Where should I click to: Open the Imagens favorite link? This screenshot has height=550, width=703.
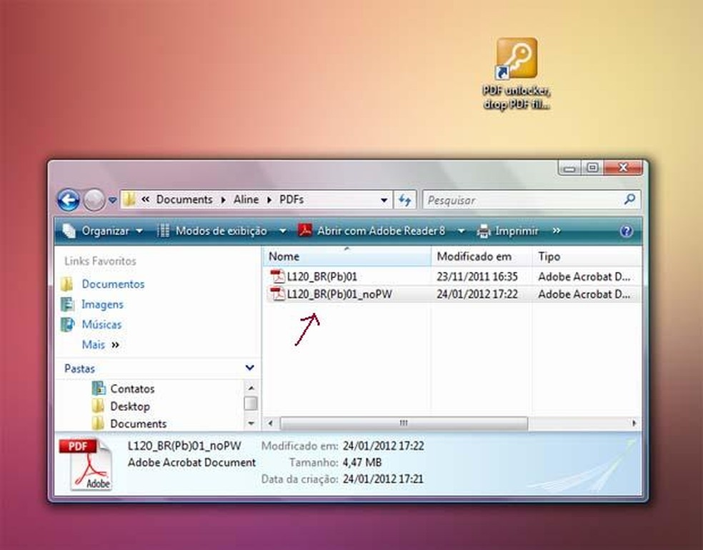[x=102, y=304]
